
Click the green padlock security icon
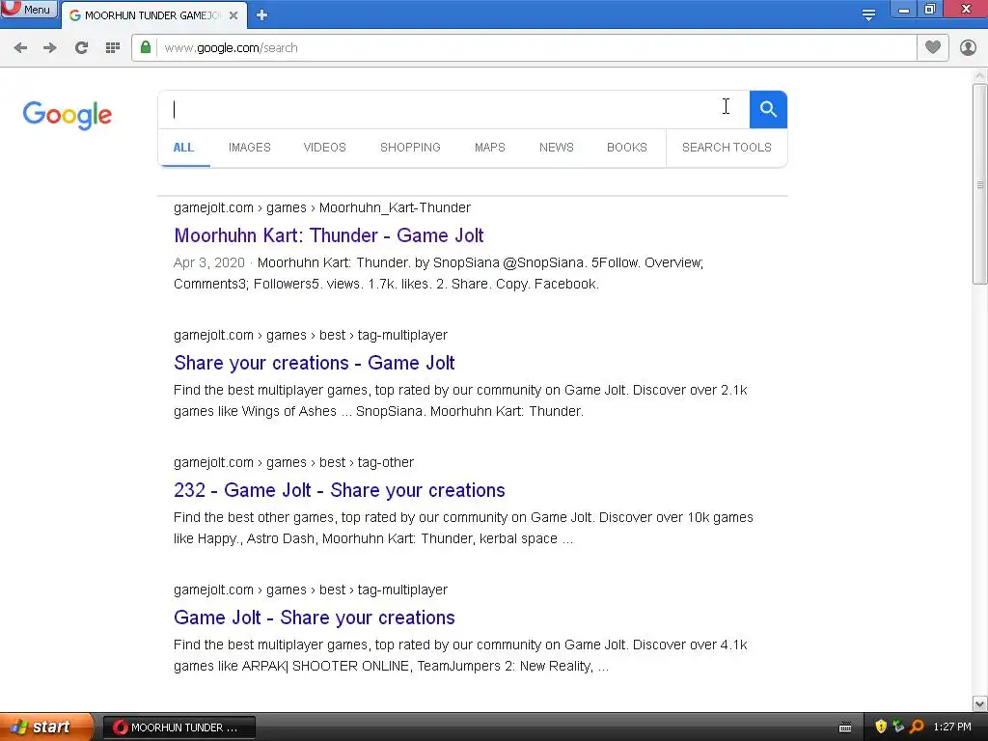[146, 47]
